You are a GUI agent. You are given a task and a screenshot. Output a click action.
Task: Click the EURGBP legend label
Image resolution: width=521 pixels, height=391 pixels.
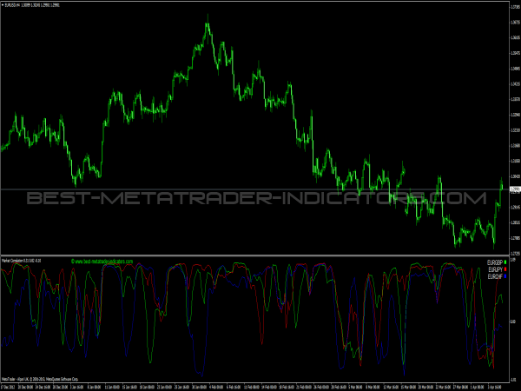[x=494, y=262]
